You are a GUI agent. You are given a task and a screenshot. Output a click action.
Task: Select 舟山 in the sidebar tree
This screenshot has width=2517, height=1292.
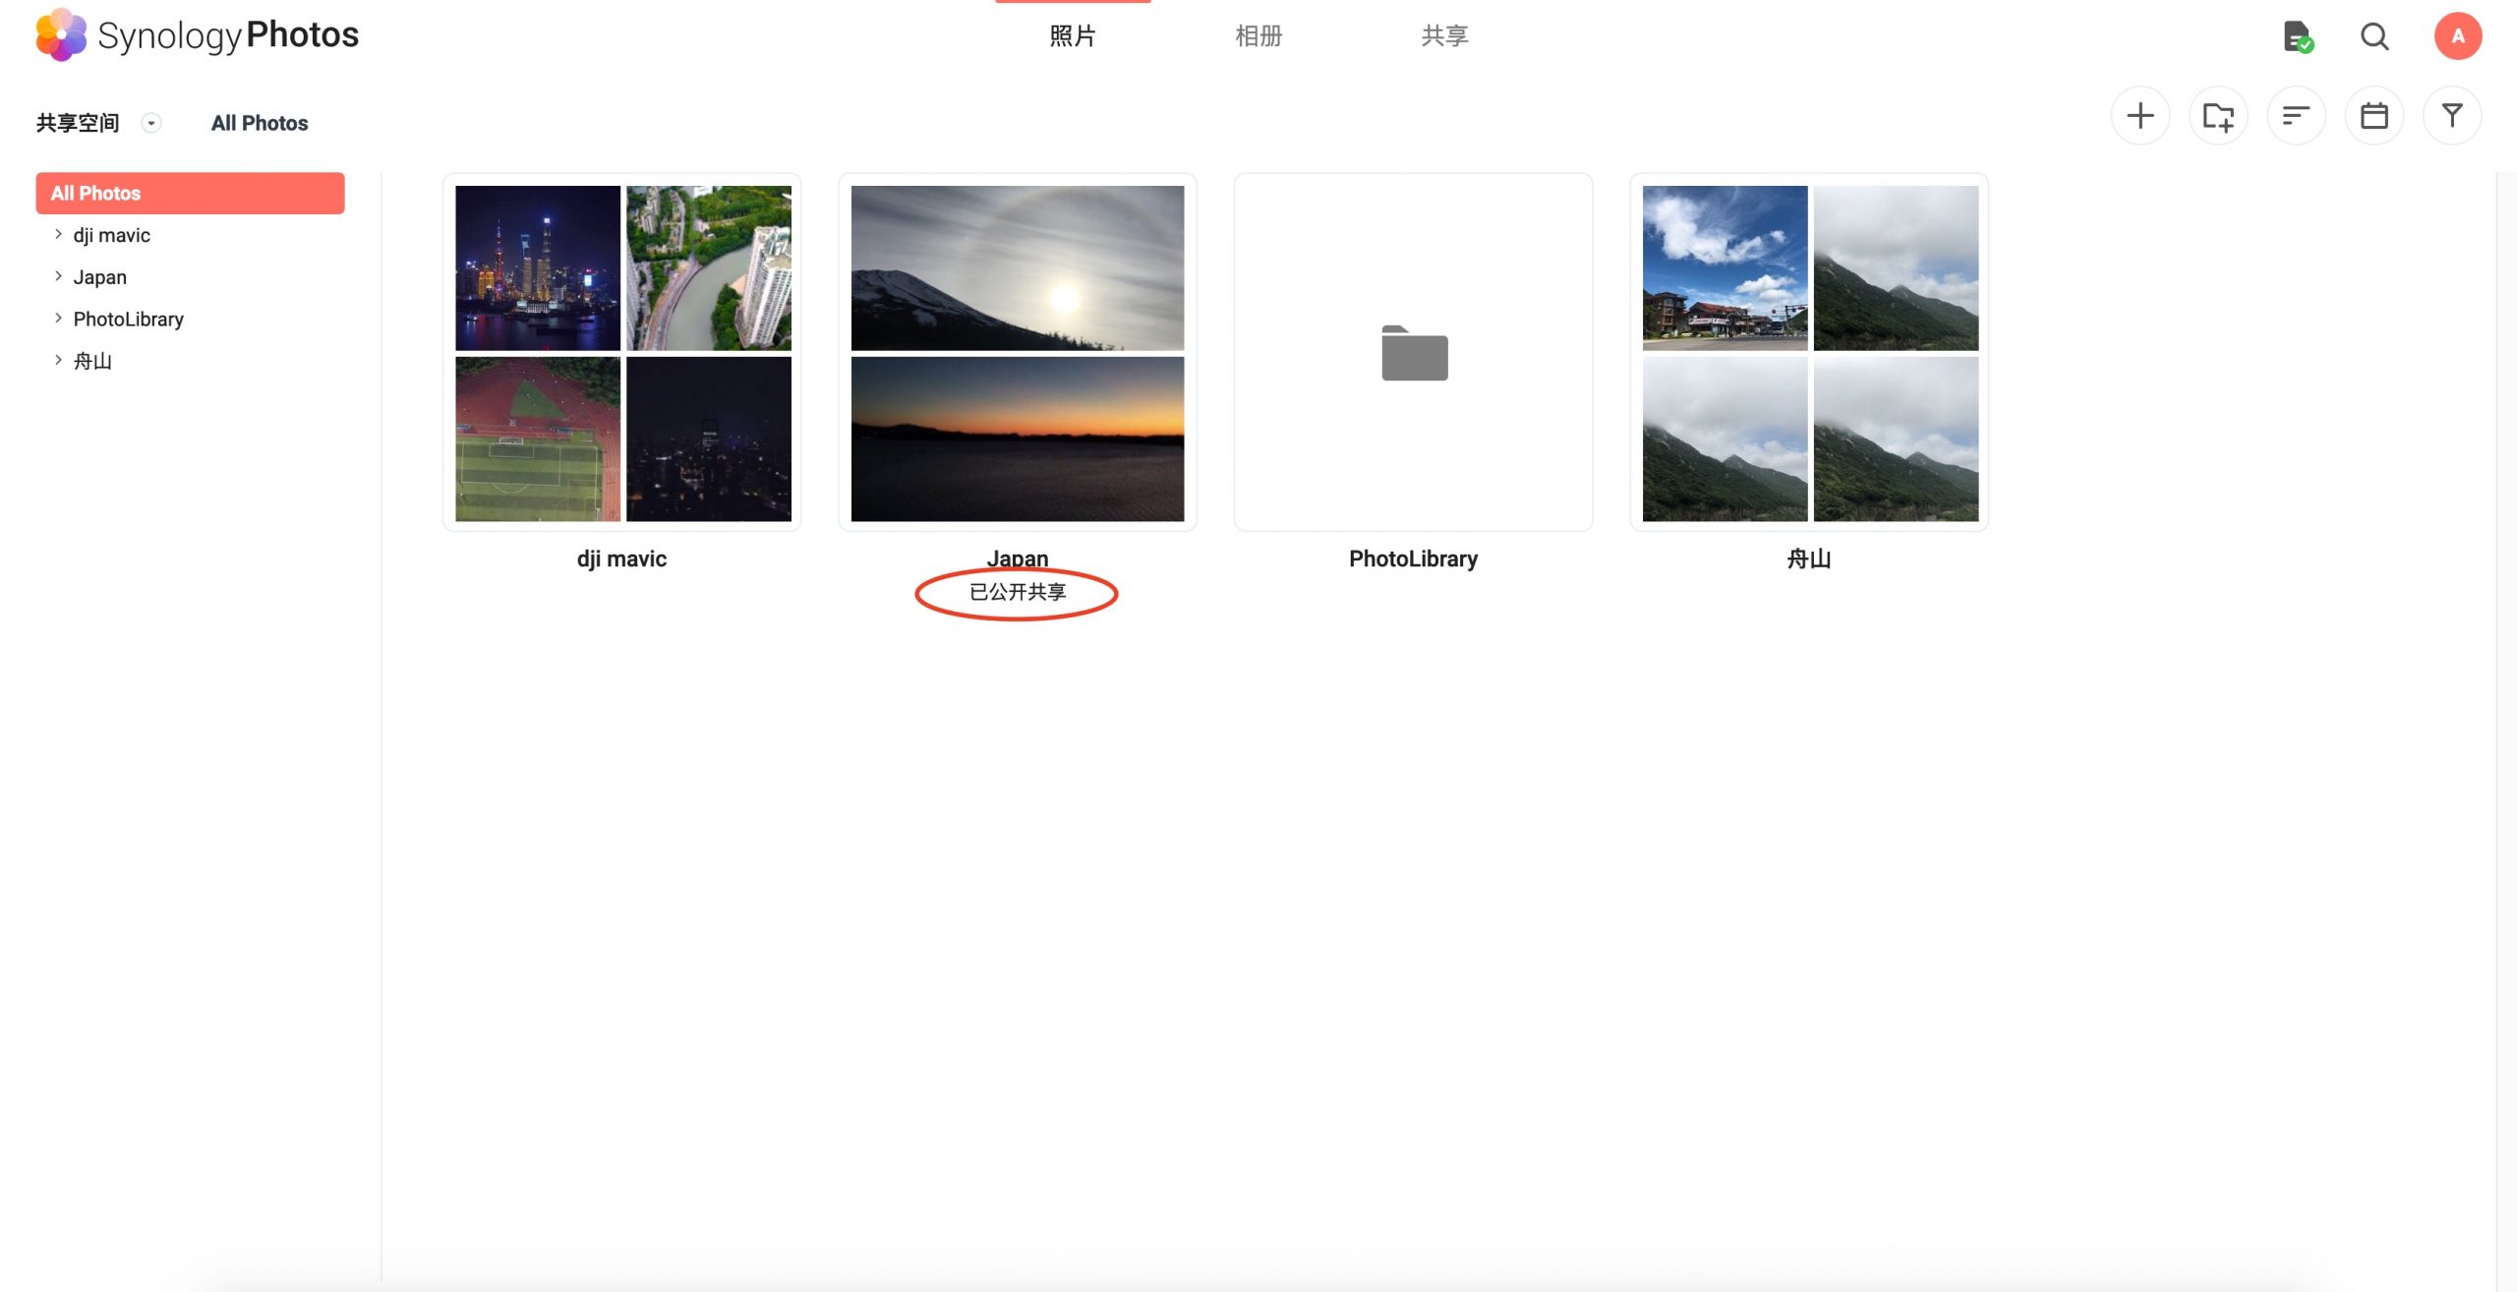[x=92, y=361]
